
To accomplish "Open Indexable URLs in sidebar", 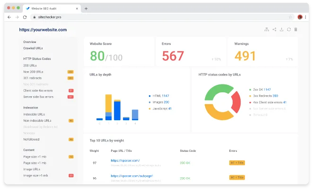I will pos(34,115).
